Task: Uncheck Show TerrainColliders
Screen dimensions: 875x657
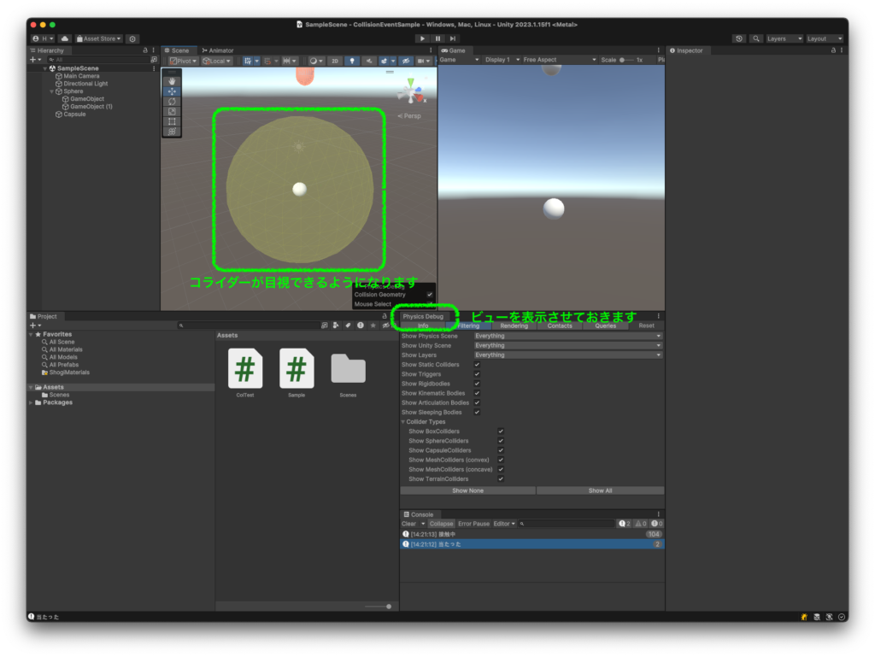Action: (x=501, y=478)
